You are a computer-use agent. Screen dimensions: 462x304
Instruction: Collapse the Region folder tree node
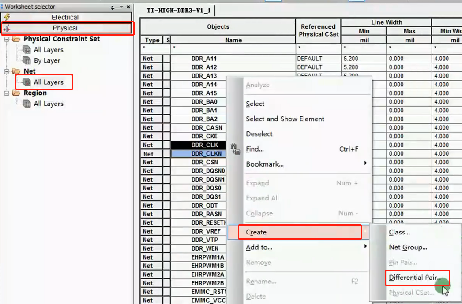point(7,93)
